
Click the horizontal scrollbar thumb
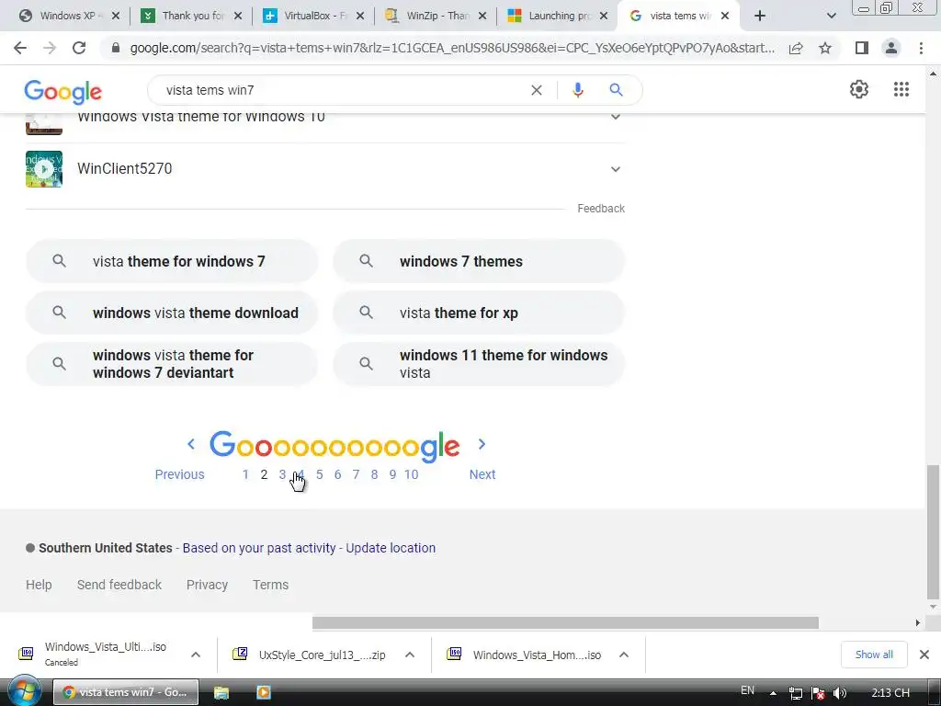[565, 622]
